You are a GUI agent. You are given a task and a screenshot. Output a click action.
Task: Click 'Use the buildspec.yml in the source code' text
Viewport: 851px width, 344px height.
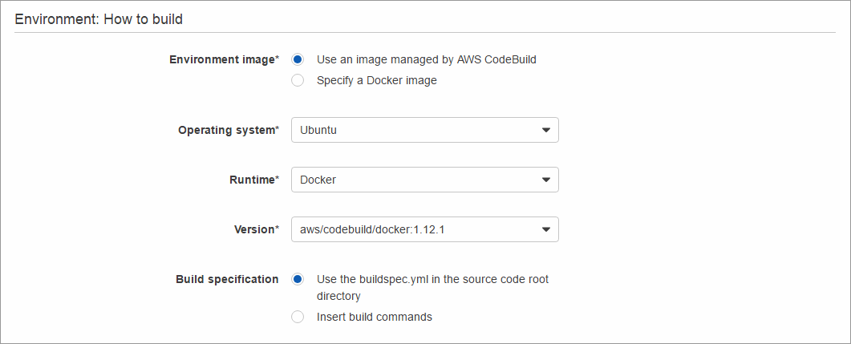point(432,279)
